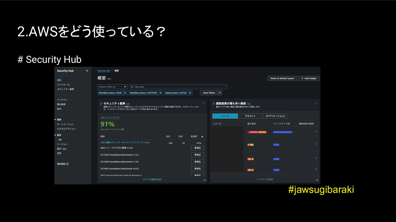Open リージョン settings in the sidebar
This screenshot has height=222, width=396.
click(62, 144)
